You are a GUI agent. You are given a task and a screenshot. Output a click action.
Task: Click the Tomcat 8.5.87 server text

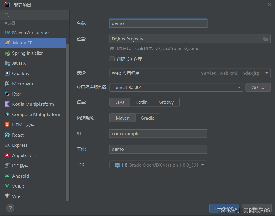(126, 87)
